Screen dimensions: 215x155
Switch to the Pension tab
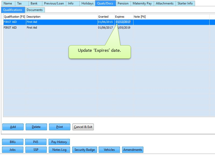pos(123,4)
